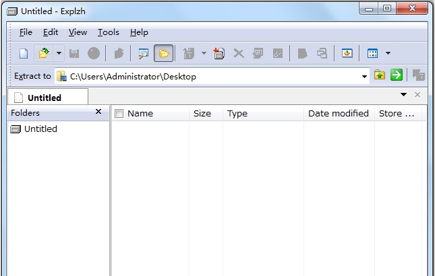435x276 pixels.
Task: Open the Tools menu
Action: point(108,32)
